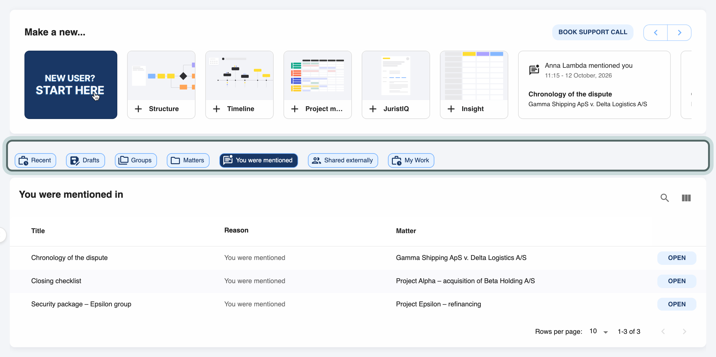This screenshot has height=357, width=716.
Task: Expand the Rows per page dropdown
Action: pos(599,331)
